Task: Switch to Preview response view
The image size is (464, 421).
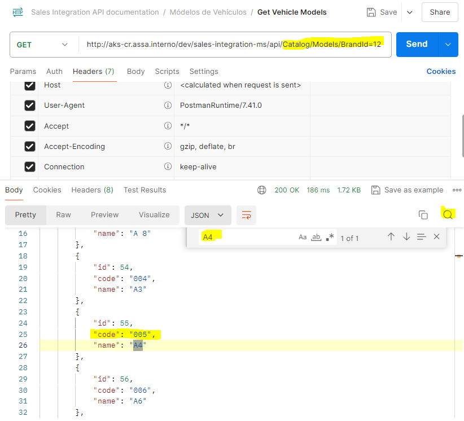Action: (x=105, y=215)
